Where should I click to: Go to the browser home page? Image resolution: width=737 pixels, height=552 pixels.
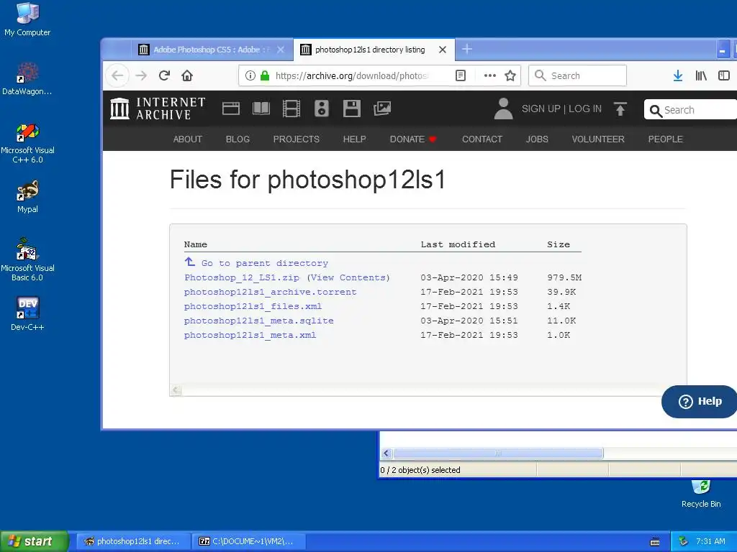pyautogui.click(x=187, y=75)
